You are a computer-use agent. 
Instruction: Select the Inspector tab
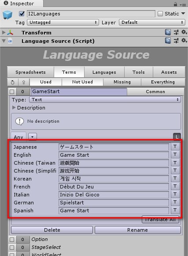click(22, 4)
